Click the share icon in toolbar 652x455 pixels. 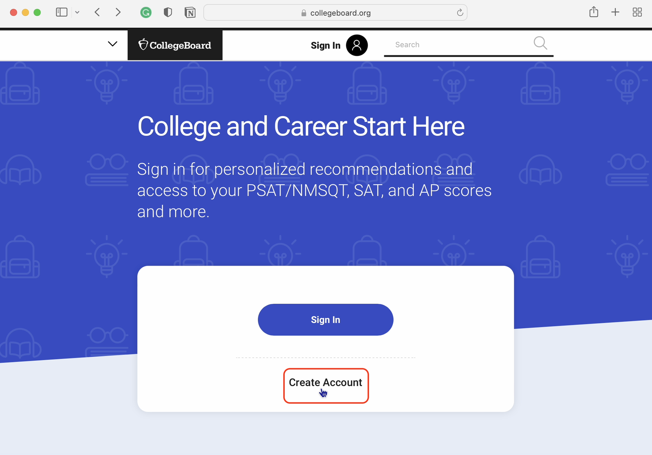click(594, 12)
